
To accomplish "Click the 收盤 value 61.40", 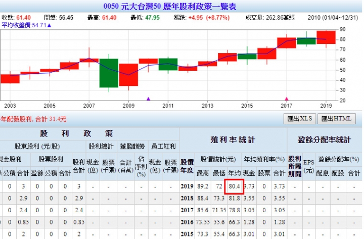I will [x=23, y=18].
